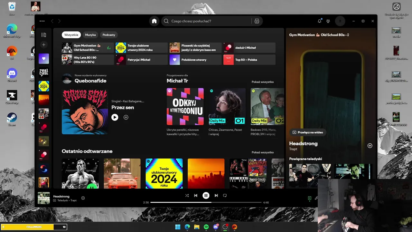Viewport: 412px width, 232px height.
Task: Go back with the left arrow
Action: [x=52, y=21]
